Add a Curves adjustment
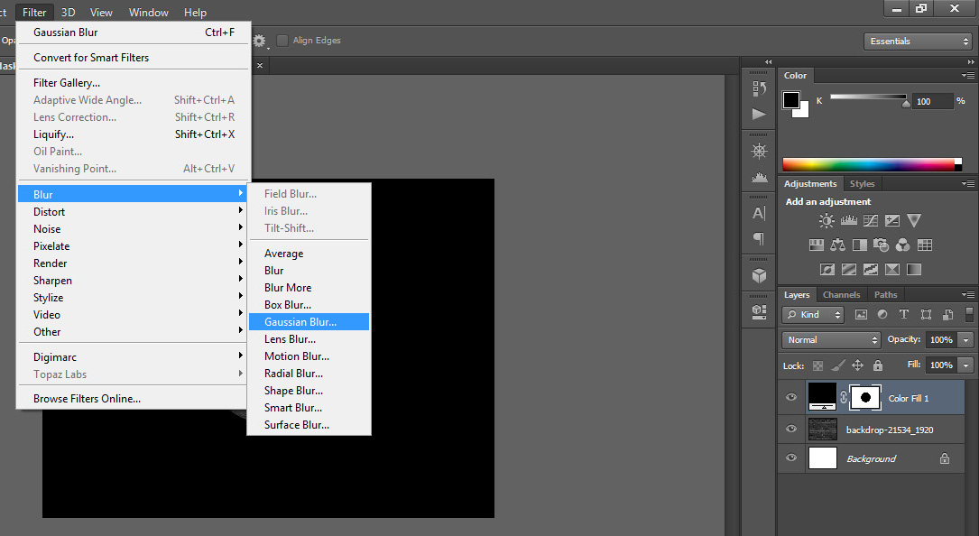Screen dimensions: 979x536 [870, 220]
